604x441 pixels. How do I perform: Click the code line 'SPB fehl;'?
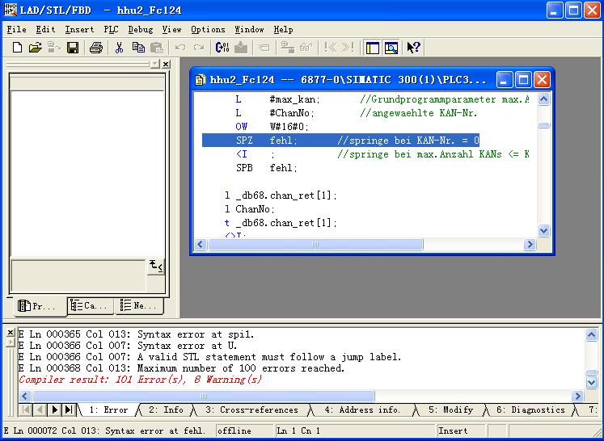coord(267,168)
